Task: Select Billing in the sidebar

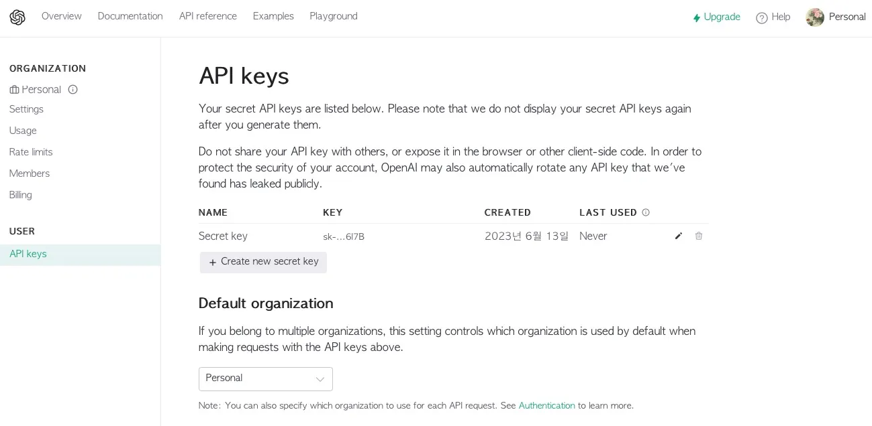Action: (x=21, y=195)
